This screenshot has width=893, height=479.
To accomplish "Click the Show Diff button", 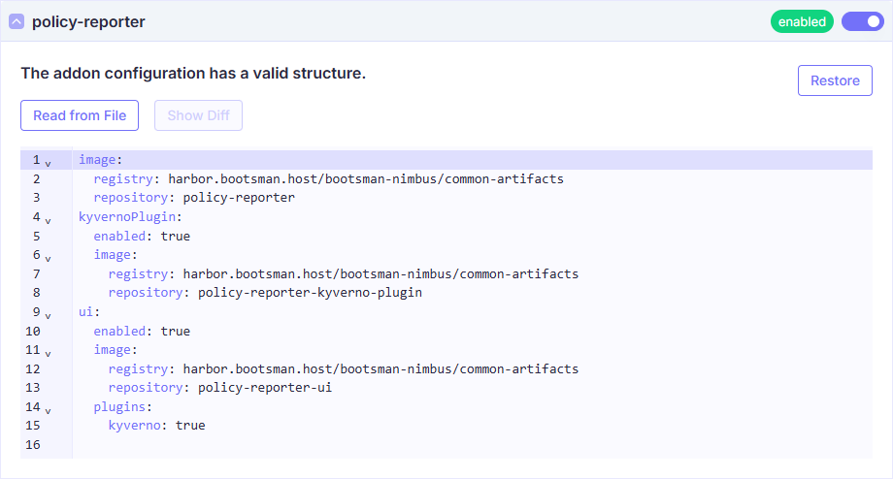I will point(198,115).
